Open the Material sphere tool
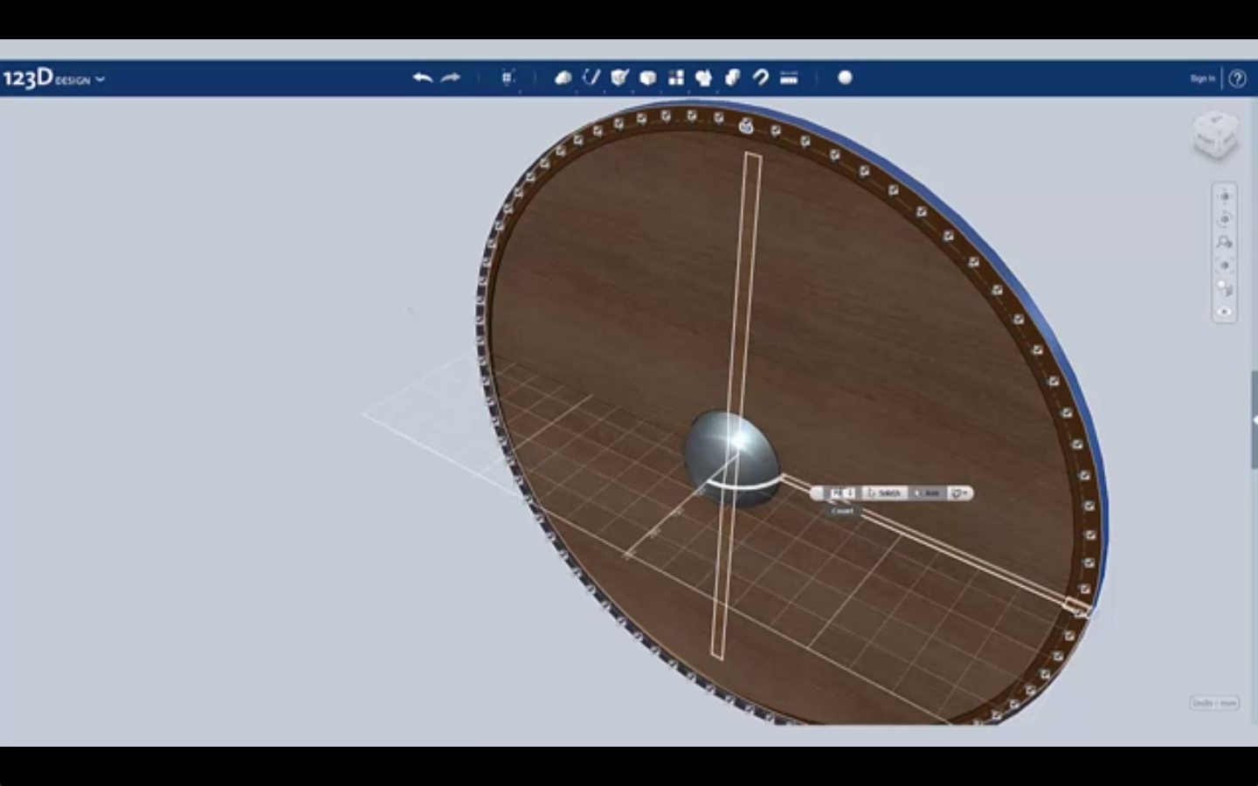1258x786 pixels. click(x=845, y=78)
